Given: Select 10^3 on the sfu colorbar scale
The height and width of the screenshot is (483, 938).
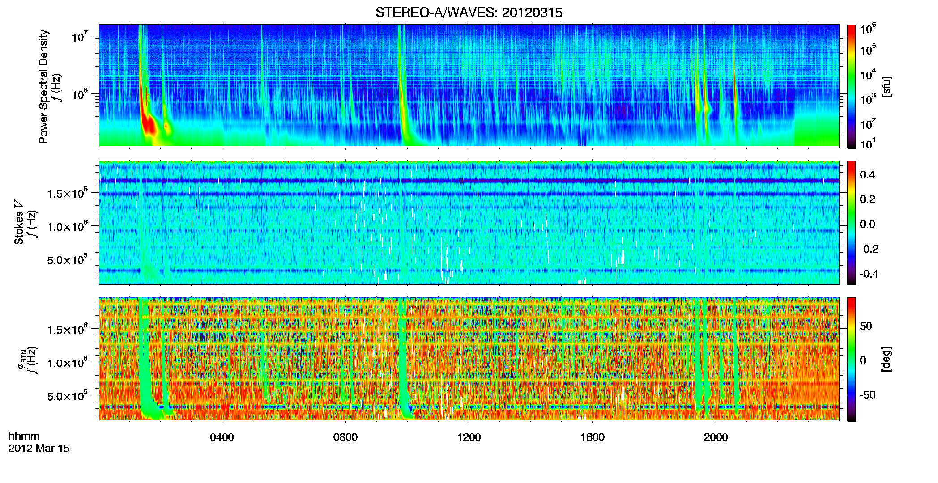Looking at the screenshot, I should point(868,99).
